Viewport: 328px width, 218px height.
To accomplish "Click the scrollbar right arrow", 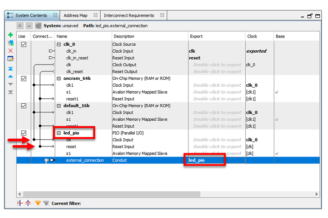I will point(316,194).
